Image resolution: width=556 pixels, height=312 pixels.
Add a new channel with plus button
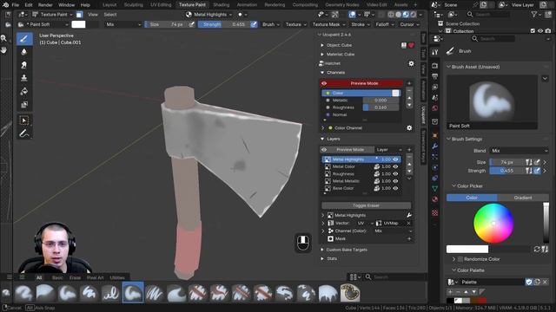tap(409, 83)
